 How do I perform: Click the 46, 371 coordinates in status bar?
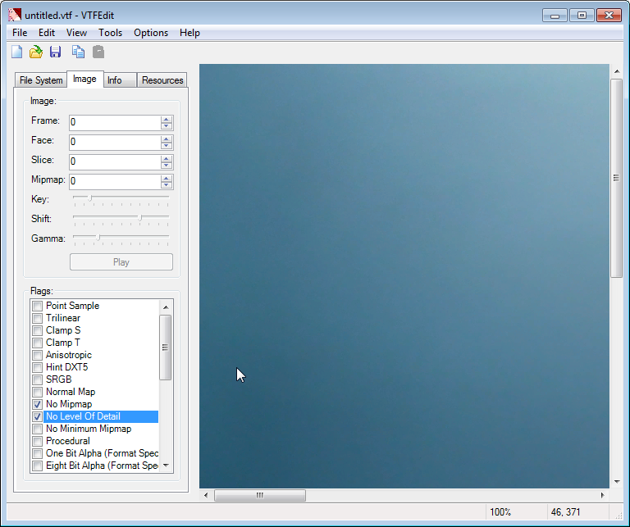point(565,512)
